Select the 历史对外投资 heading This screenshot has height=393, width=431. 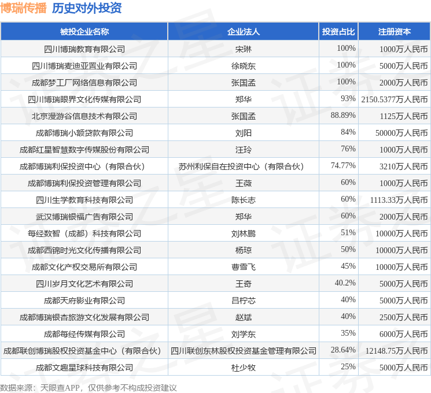[x=87, y=8]
